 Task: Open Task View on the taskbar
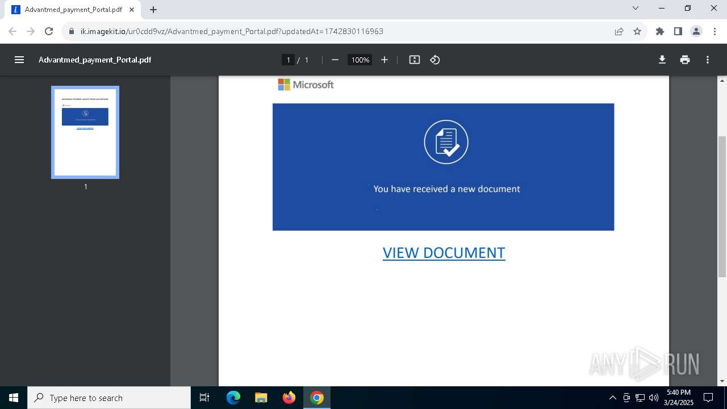tap(204, 398)
